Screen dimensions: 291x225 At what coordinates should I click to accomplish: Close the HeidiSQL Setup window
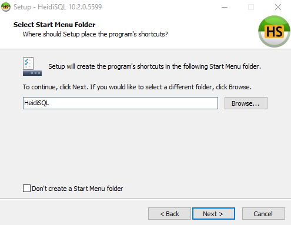[278, 7]
